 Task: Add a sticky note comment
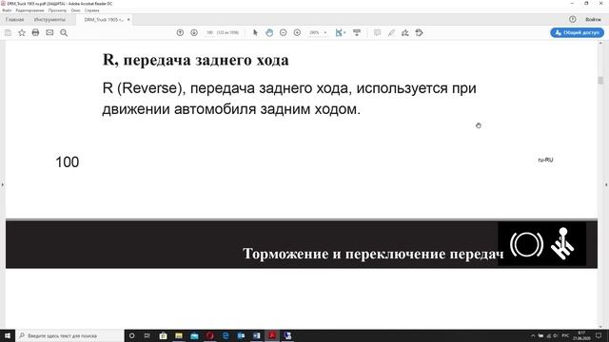click(x=377, y=32)
